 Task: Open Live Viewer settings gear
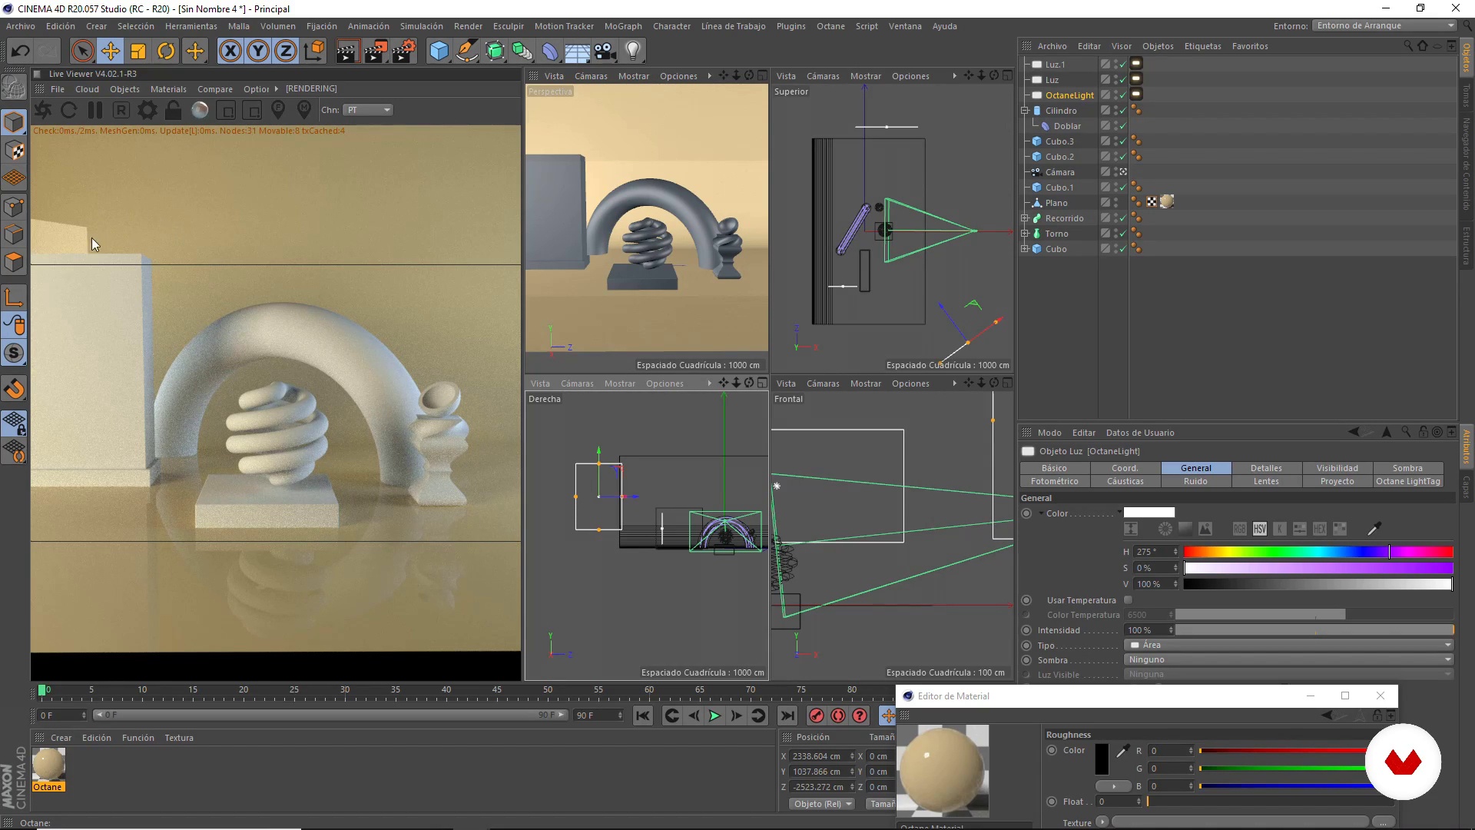[x=147, y=110]
